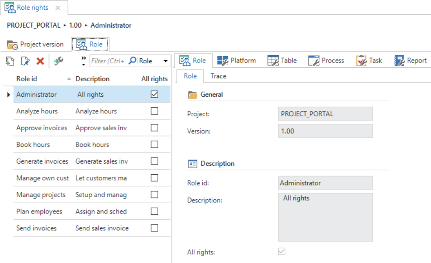
Task: Select the Manage projects role row
Action: pyautogui.click(x=41, y=195)
